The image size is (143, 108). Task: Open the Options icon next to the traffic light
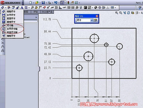(72, 3)
